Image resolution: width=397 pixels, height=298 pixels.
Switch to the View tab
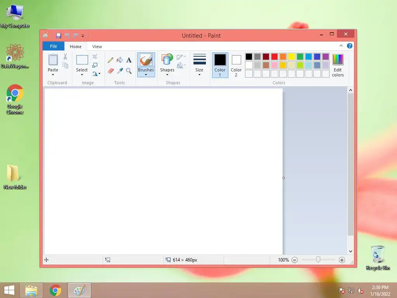click(x=97, y=47)
